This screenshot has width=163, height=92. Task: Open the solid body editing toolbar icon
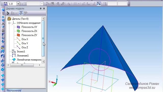3,10
